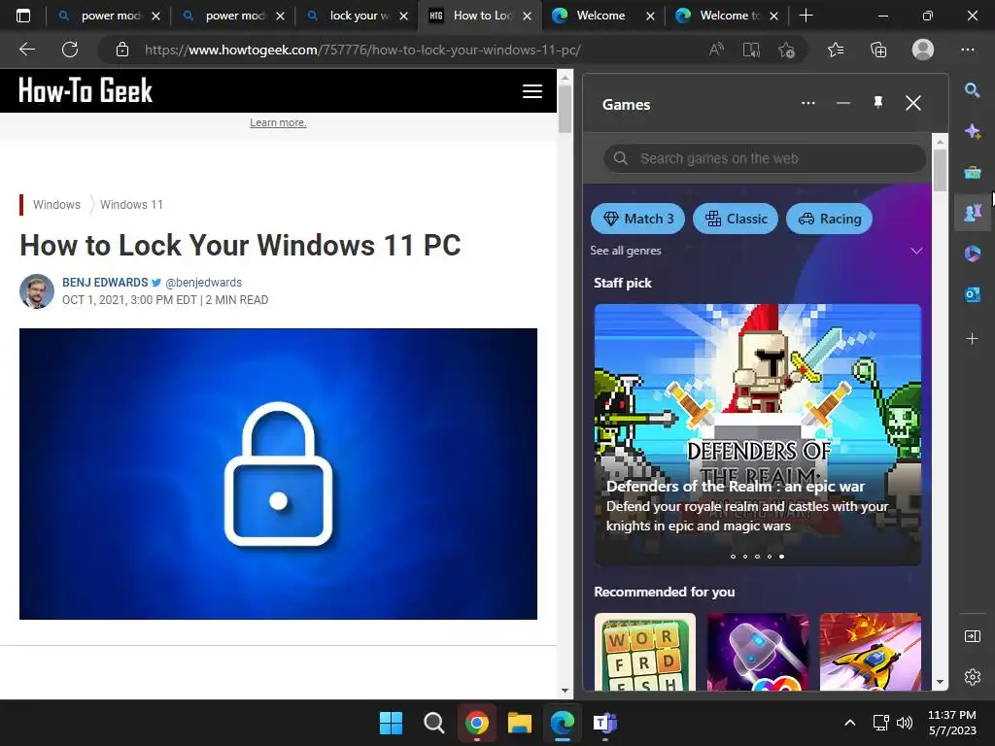This screenshot has width=995, height=746.
Task: Open taskbar Search
Action: click(434, 723)
